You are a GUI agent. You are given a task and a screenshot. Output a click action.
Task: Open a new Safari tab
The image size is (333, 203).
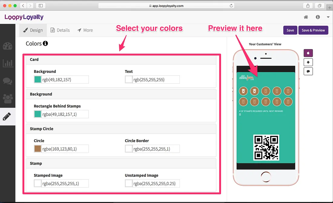(330, 8)
